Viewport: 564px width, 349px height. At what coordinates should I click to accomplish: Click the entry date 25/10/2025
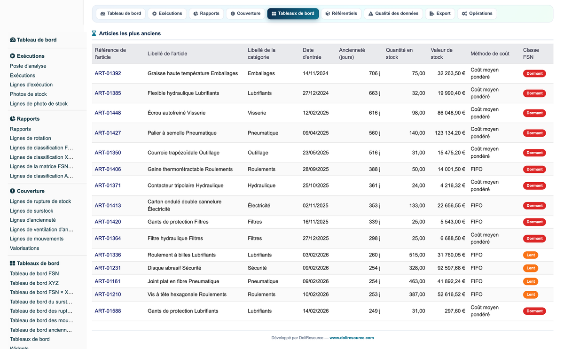pos(316,186)
